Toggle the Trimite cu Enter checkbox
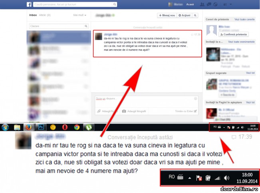 (x=195, y=111)
